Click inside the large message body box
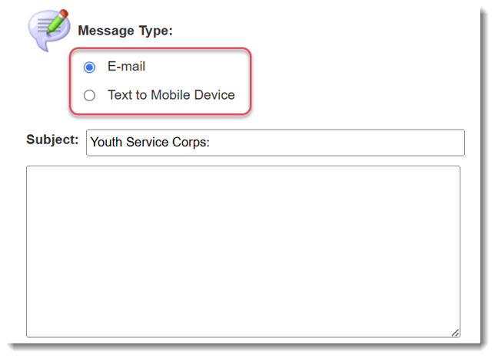Image resolution: width=495 pixels, height=358 pixels. tap(243, 251)
